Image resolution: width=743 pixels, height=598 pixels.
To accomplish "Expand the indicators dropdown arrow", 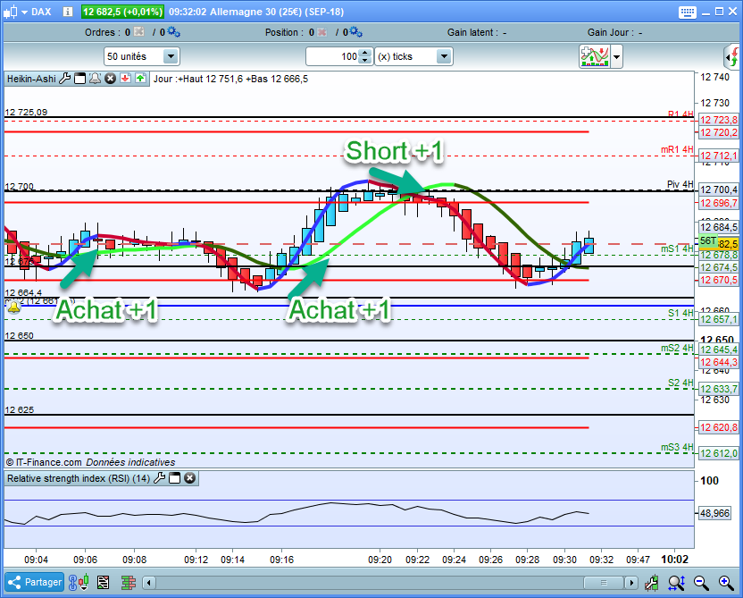I will tap(616, 57).
